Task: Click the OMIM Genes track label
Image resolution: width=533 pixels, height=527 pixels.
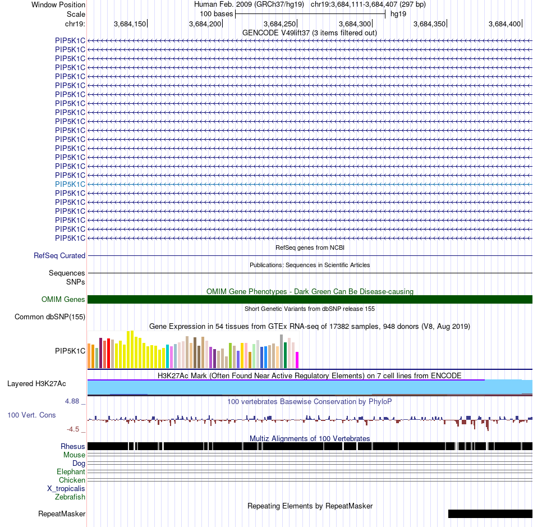Action: click(x=63, y=300)
